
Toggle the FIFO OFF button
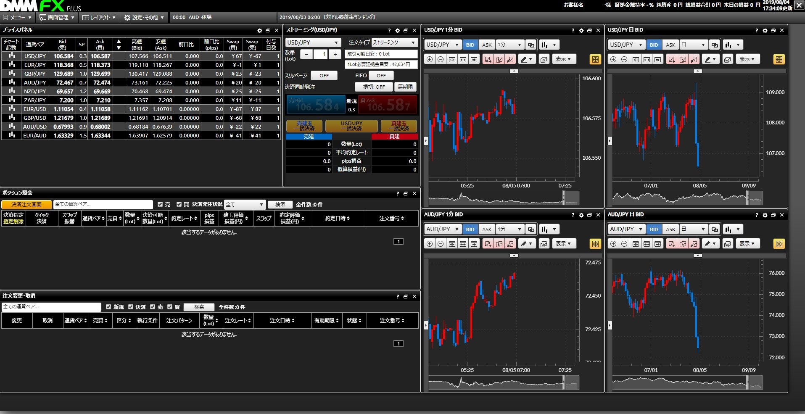coord(381,76)
